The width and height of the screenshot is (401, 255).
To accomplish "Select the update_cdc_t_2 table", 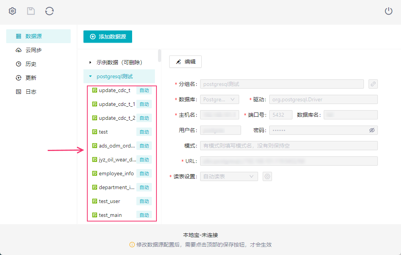I will (117, 118).
